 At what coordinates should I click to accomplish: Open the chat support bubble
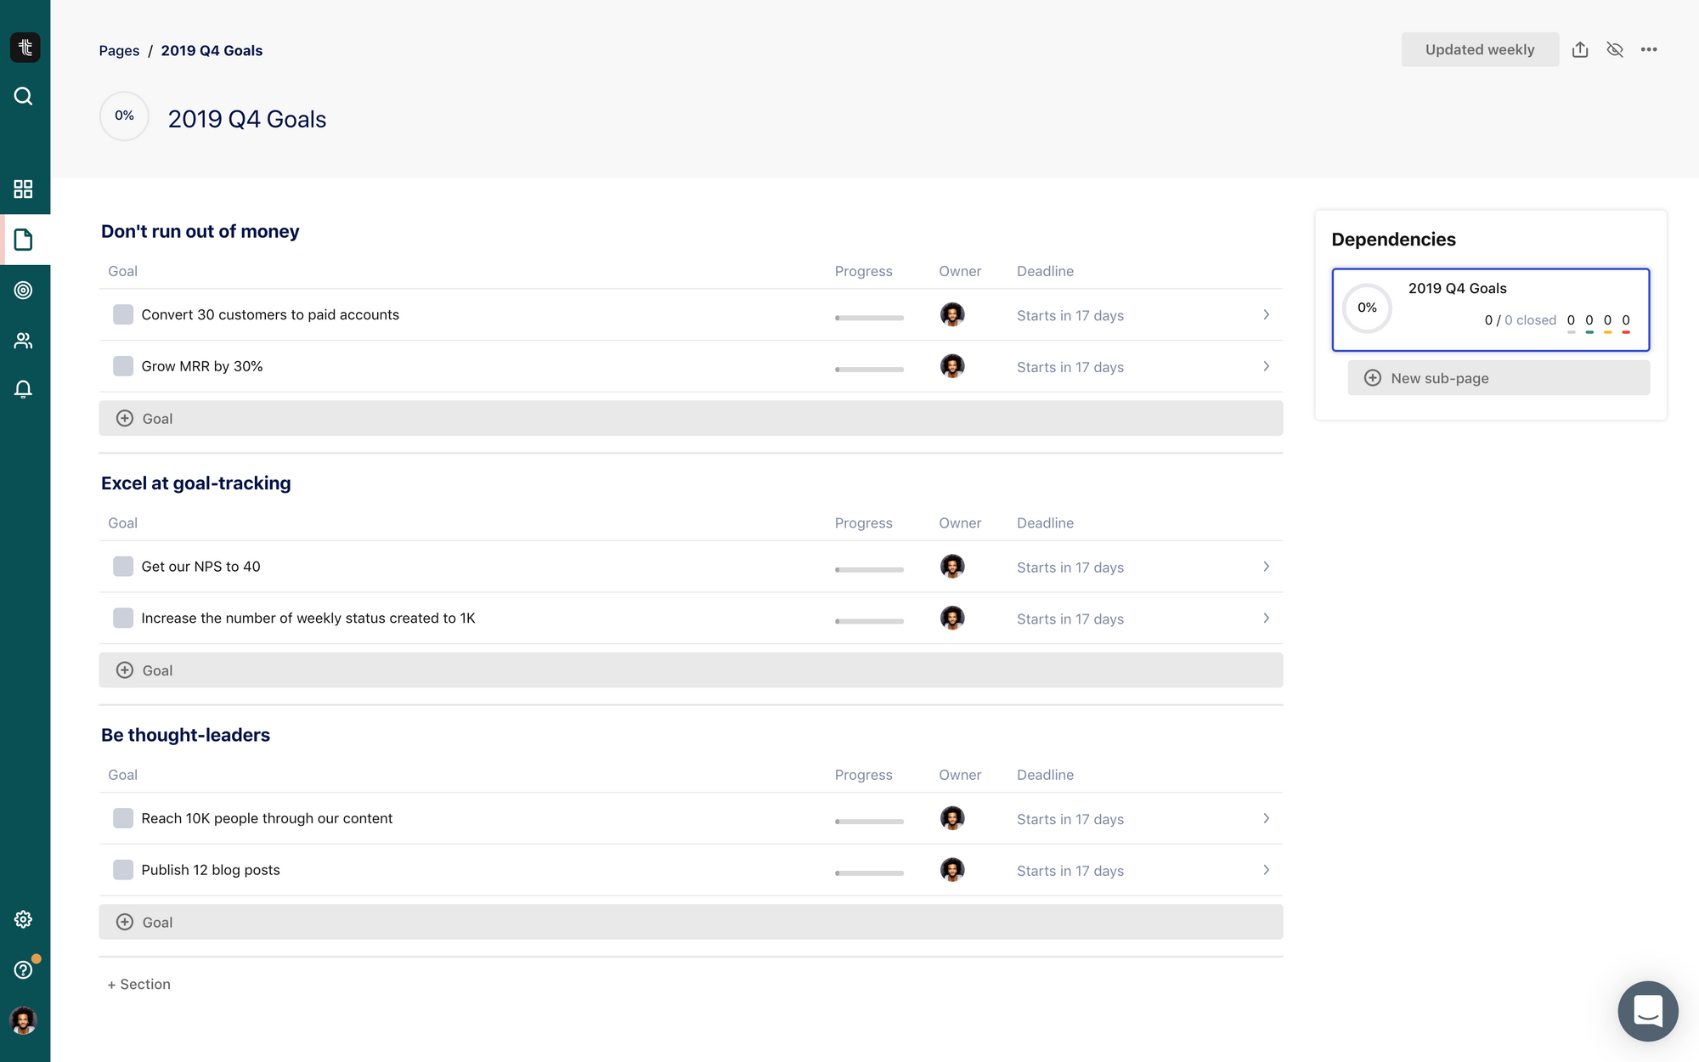pos(1647,1011)
